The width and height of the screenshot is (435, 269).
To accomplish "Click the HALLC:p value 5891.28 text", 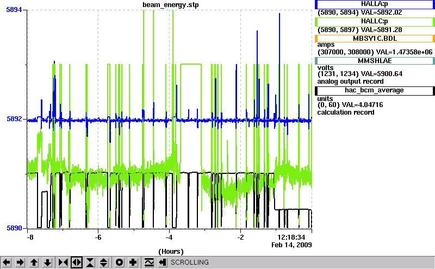I will click(382, 30).
